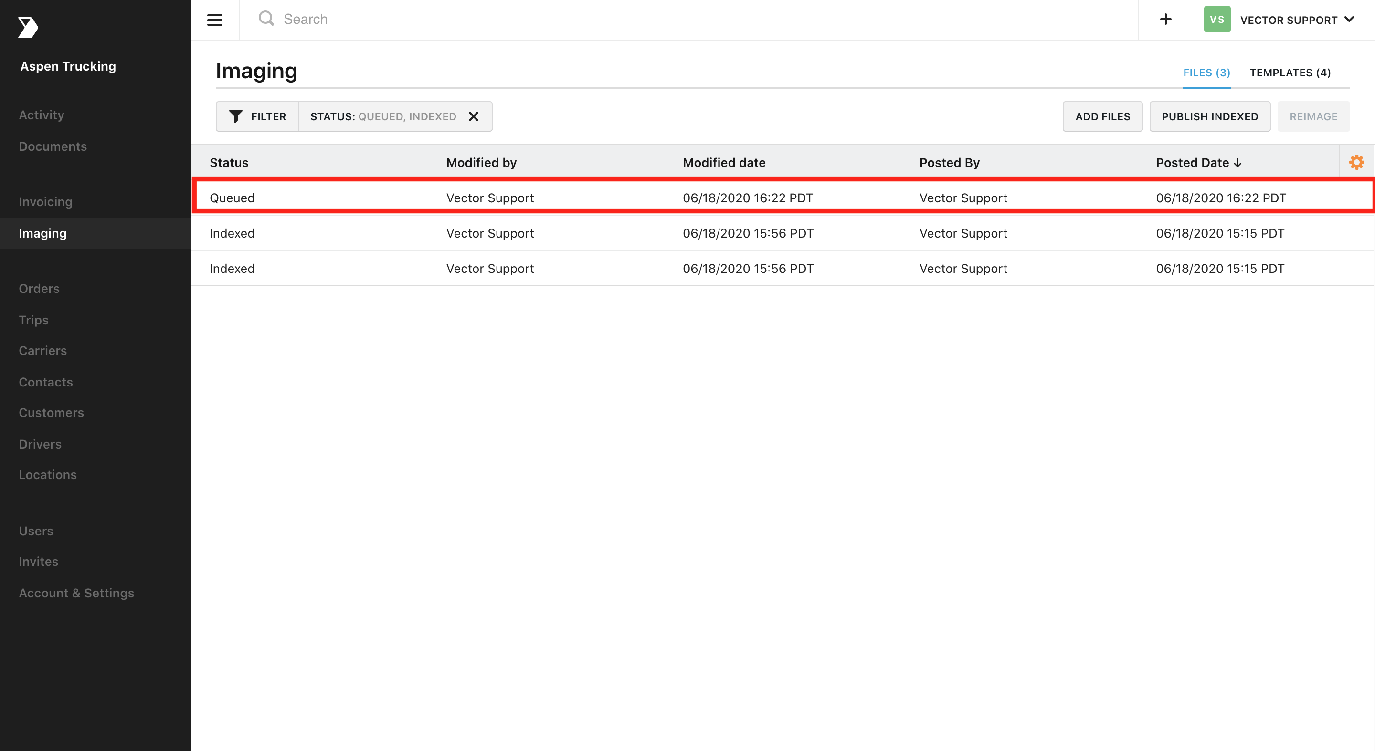Switch to the Templates (4) tab
The width and height of the screenshot is (1375, 751).
[1290, 73]
